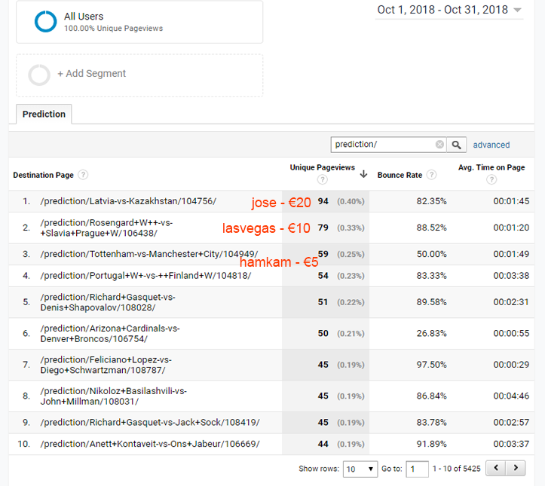Click the 1 - 10 of 5425 text
Image resolution: width=545 pixels, height=486 pixels.
tap(456, 469)
